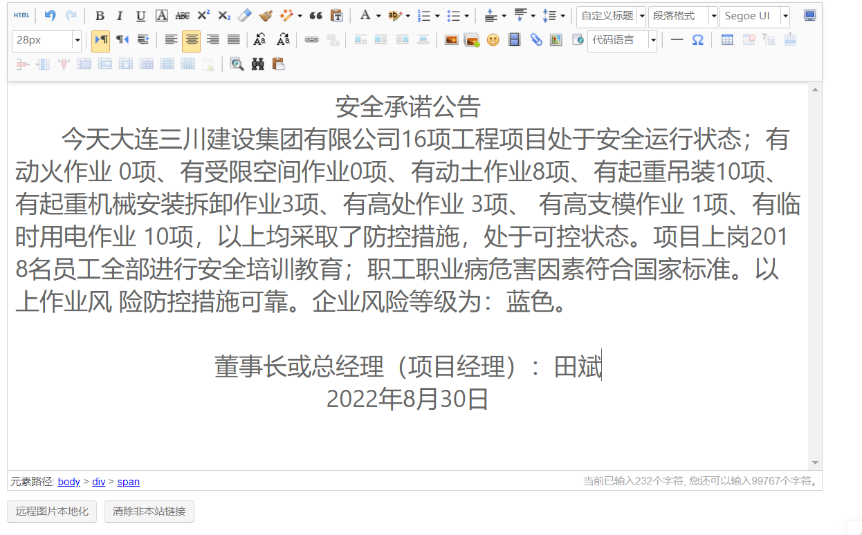The image size is (862, 535).
Task: Open print preview
Action: [237, 64]
